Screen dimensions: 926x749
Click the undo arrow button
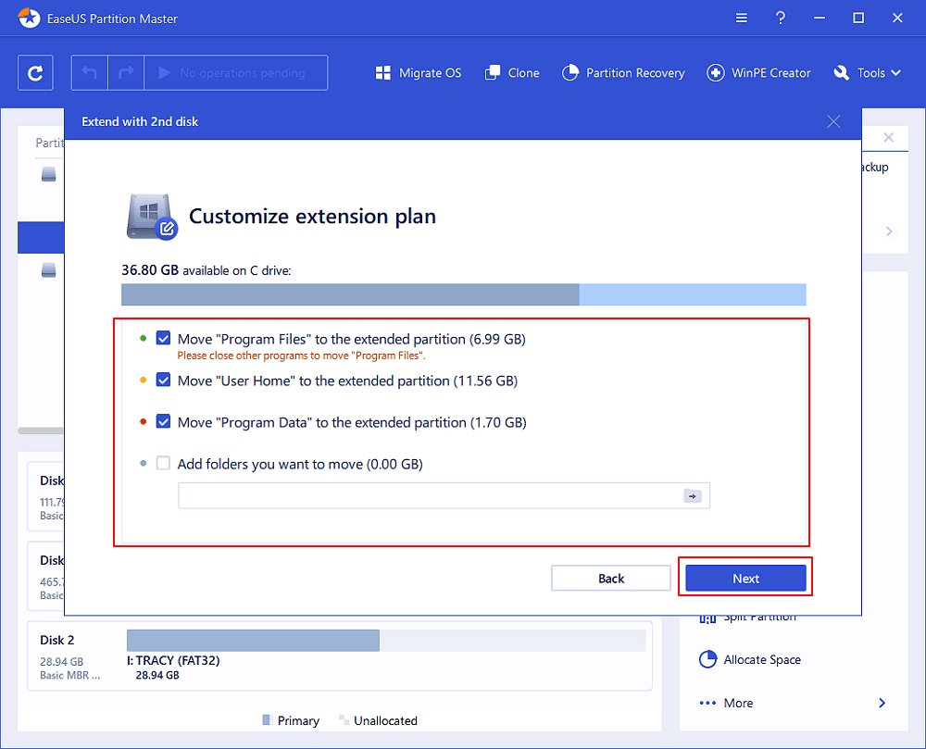(89, 73)
